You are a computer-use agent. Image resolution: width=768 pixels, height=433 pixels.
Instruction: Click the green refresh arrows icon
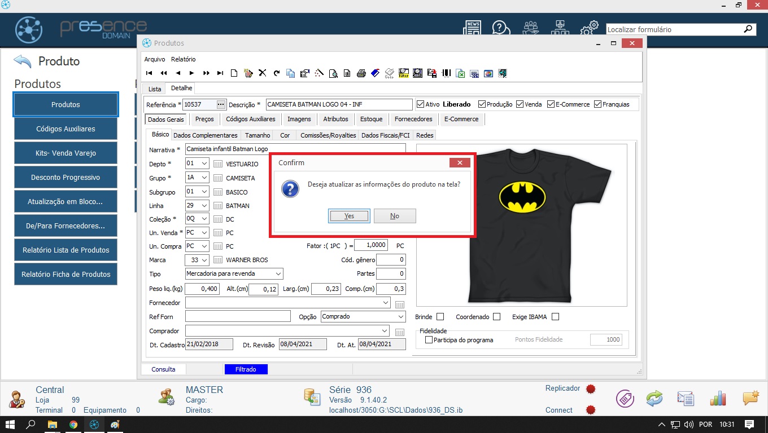coord(654,399)
